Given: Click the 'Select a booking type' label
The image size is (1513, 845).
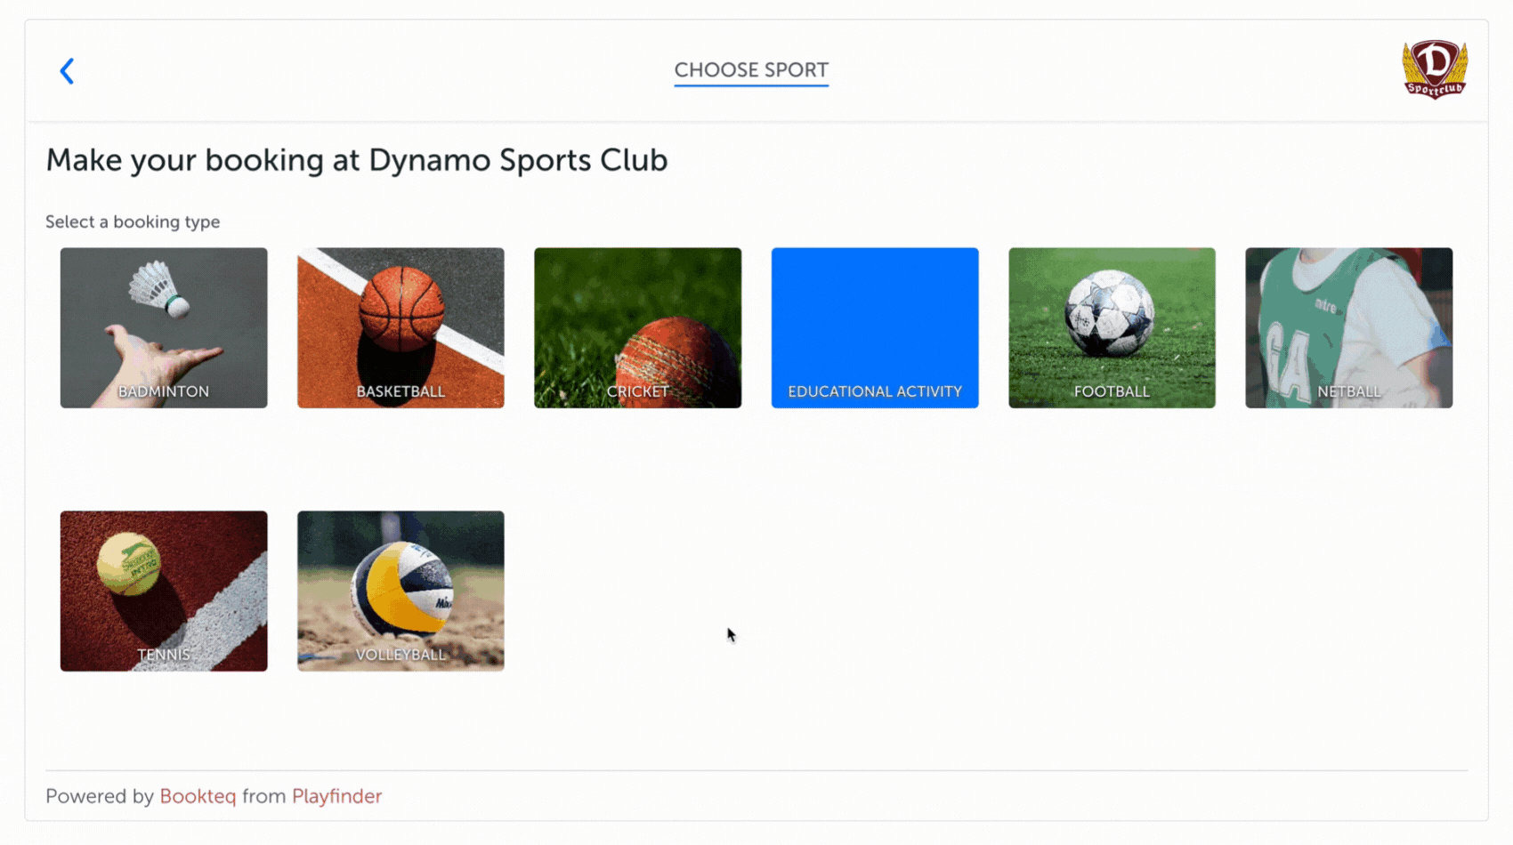Looking at the screenshot, I should (x=133, y=222).
